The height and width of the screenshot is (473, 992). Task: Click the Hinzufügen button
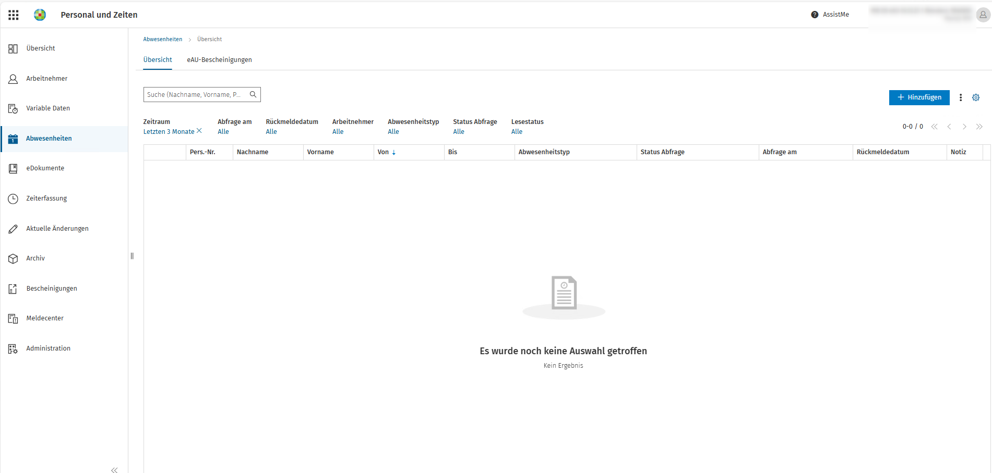[x=919, y=97]
